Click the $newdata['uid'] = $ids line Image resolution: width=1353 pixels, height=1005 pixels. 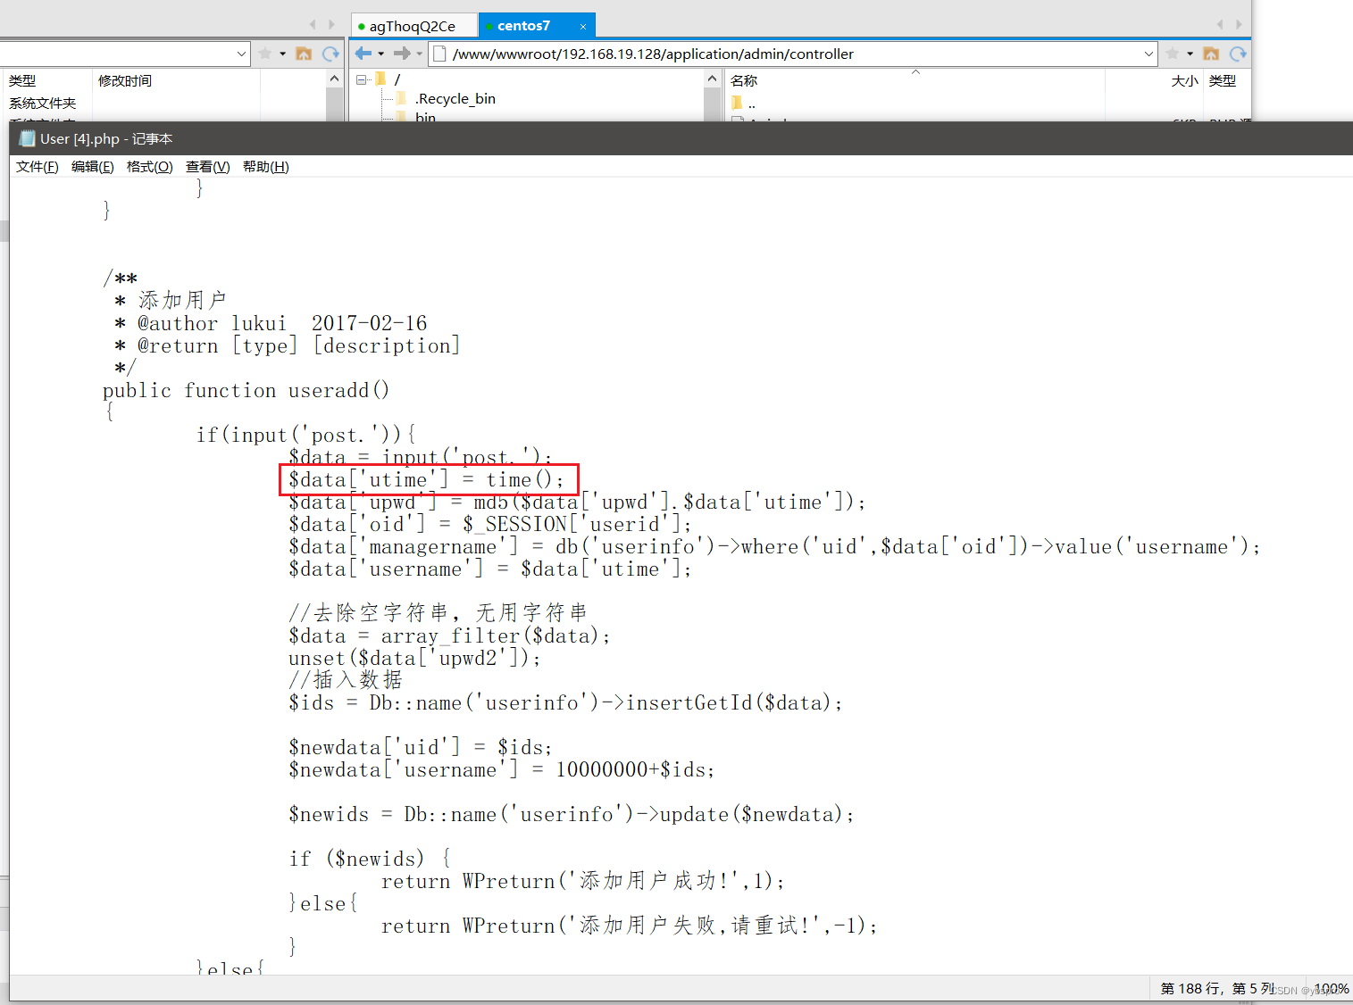(421, 748)
